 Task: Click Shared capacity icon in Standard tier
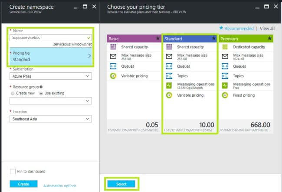coord(169,47)
